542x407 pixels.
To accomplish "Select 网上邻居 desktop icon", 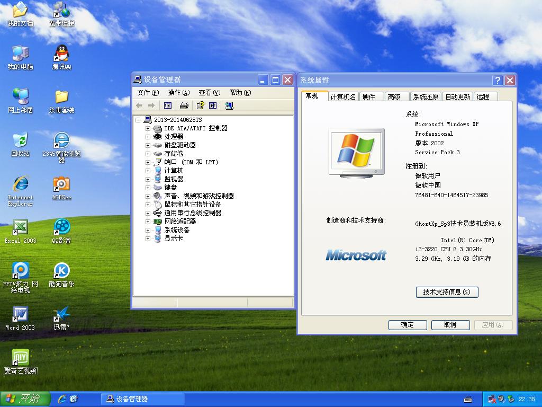I will [21, 101].
